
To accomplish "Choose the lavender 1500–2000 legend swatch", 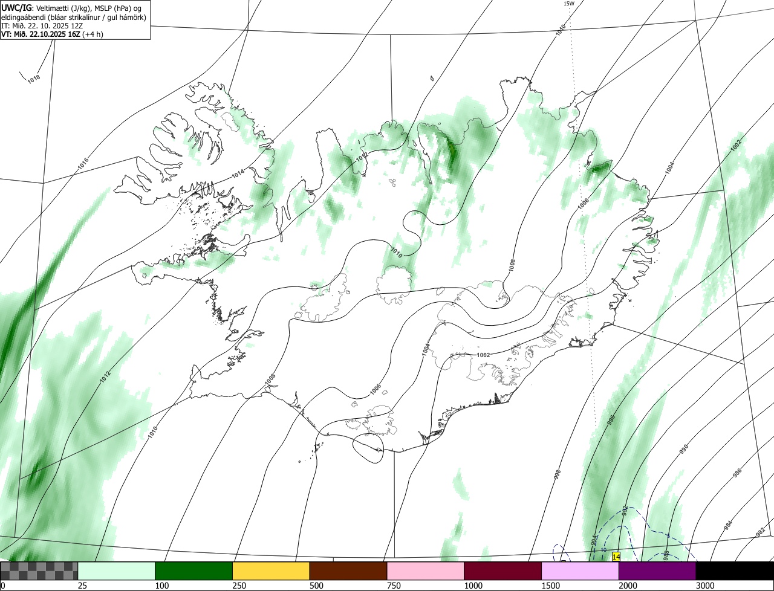I will (x=580, y=571).
